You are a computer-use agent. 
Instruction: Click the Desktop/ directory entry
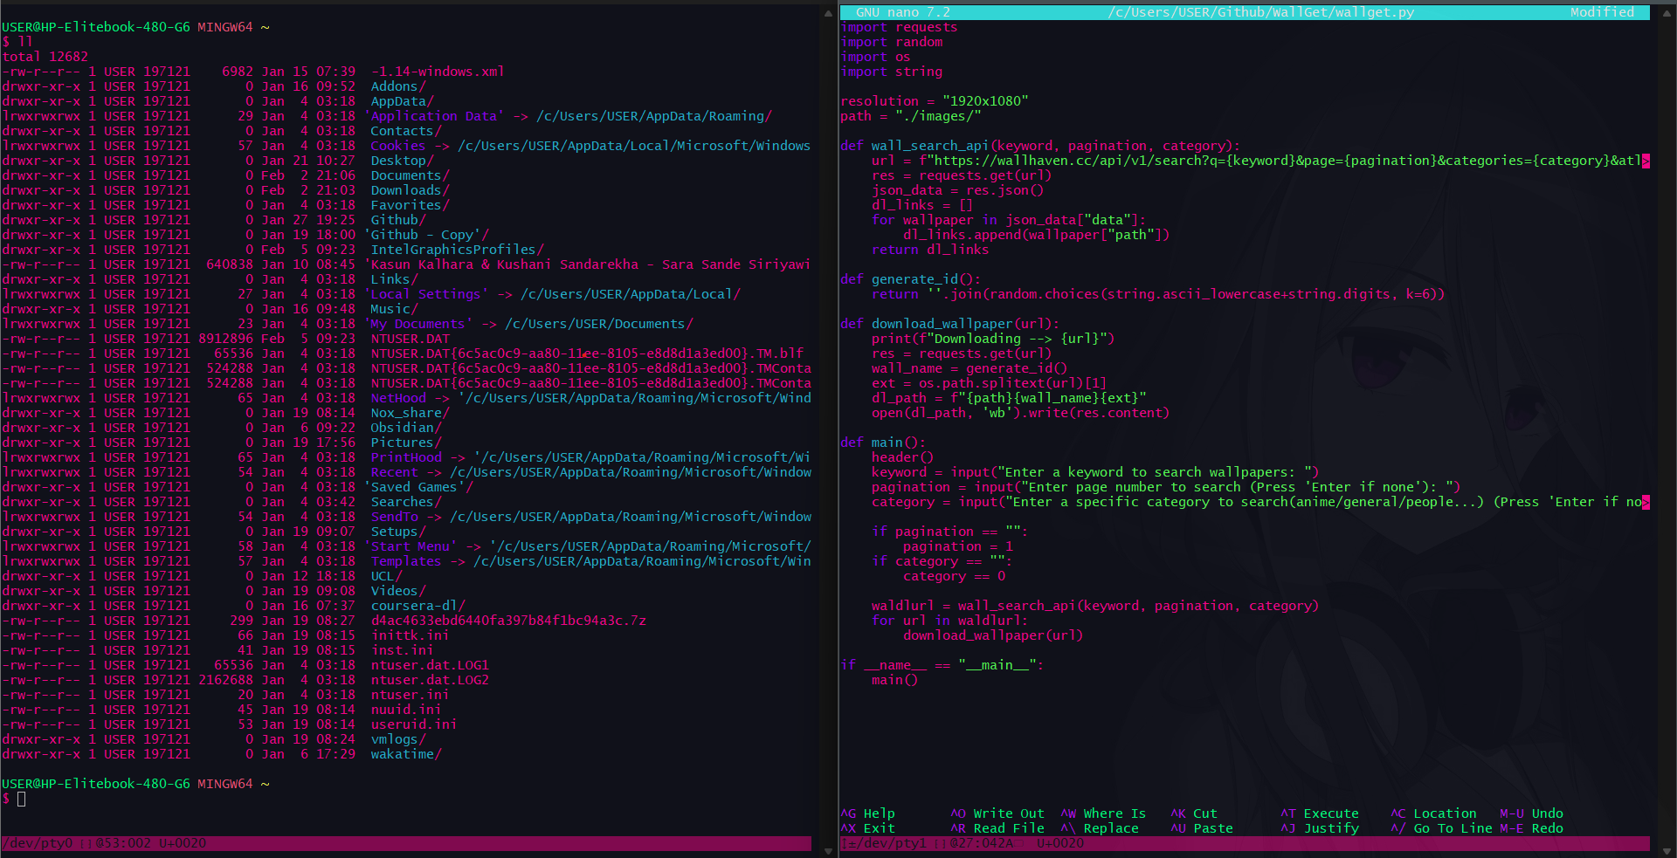402,161
